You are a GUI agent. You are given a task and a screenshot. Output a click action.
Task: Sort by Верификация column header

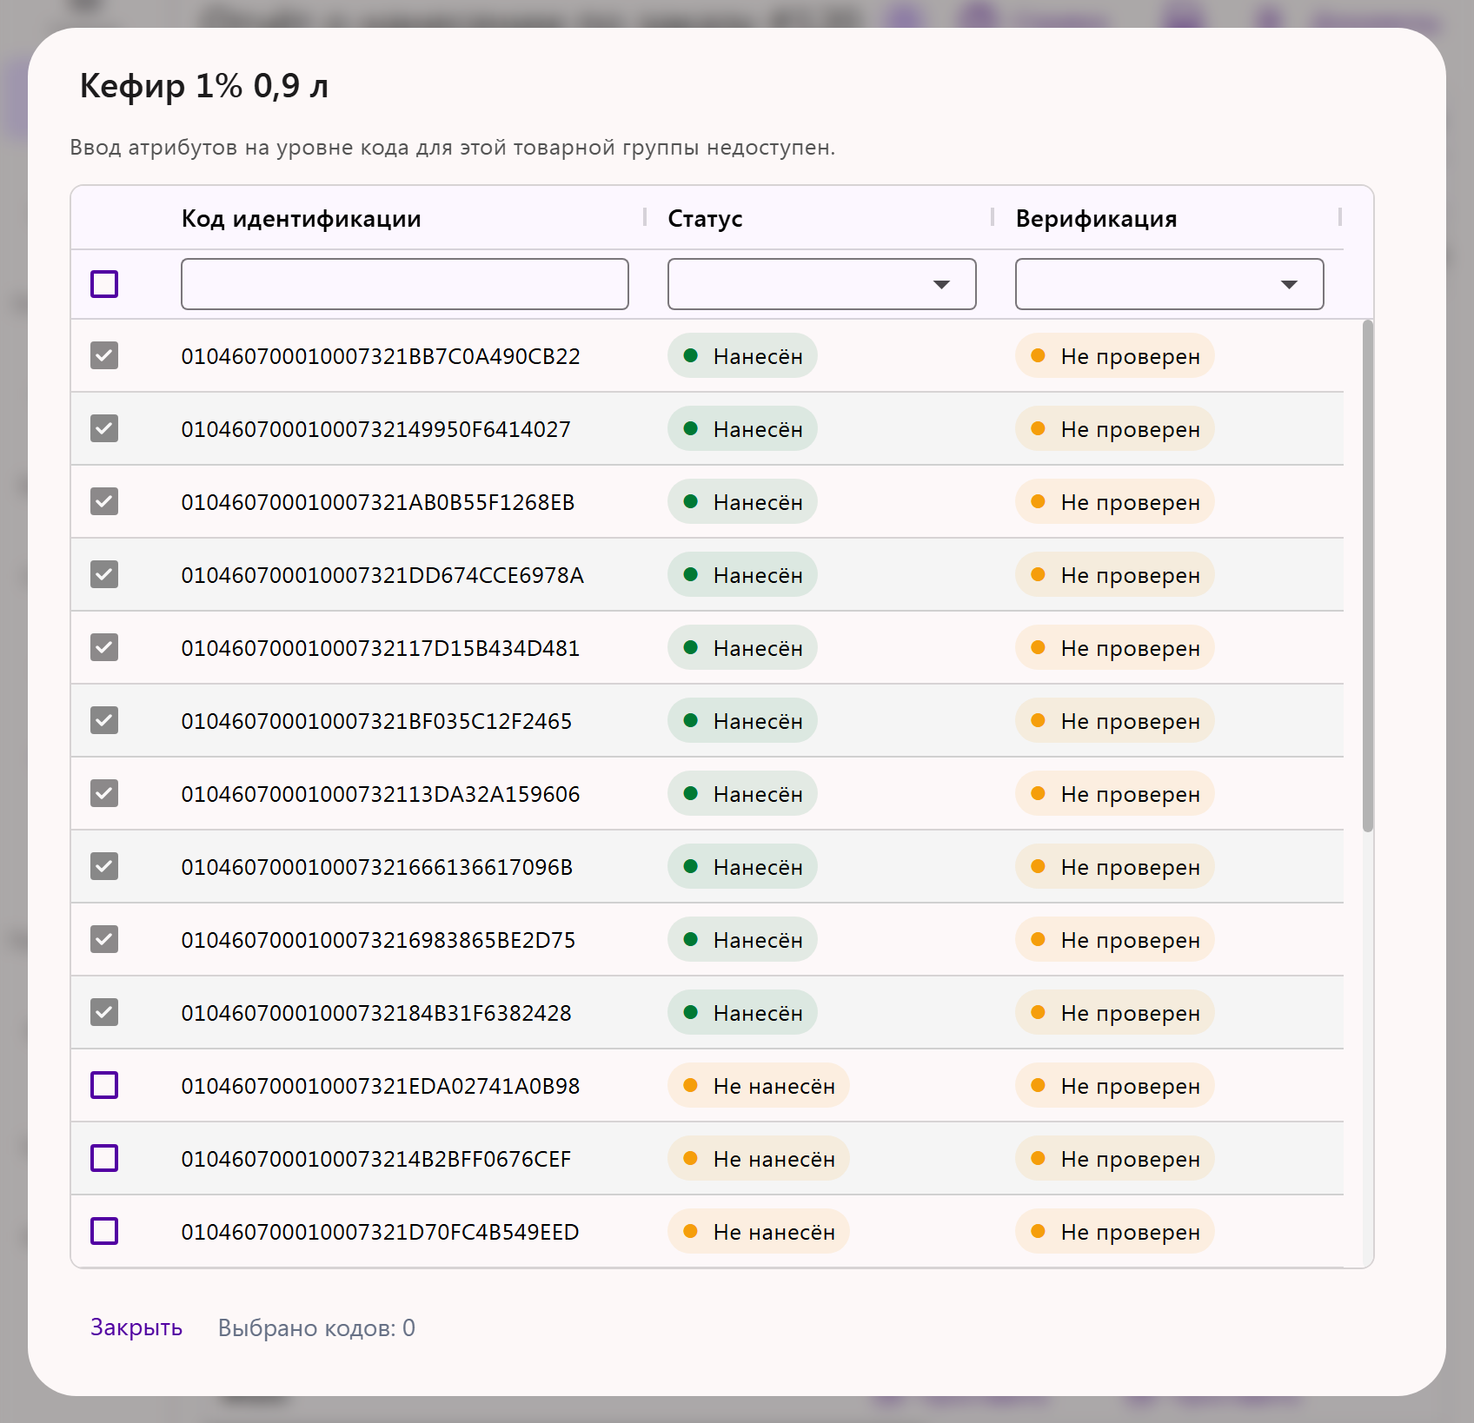pos(1096,218)
